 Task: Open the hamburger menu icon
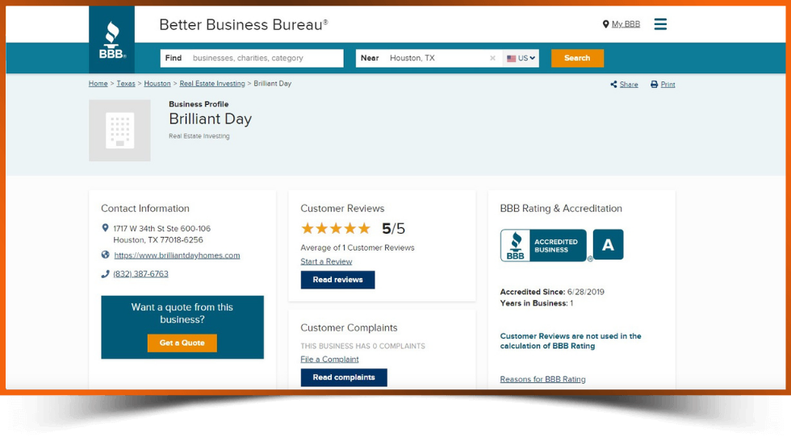tap(660, 24)
